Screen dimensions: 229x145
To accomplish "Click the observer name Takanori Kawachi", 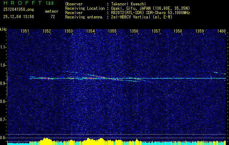I will pyautogui.click(x=129, y=4).
